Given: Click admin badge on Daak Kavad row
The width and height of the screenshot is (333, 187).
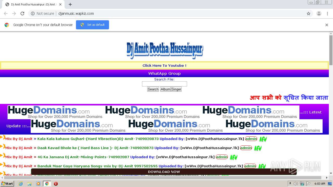Looking at the screenshot, I should [246, 148].
